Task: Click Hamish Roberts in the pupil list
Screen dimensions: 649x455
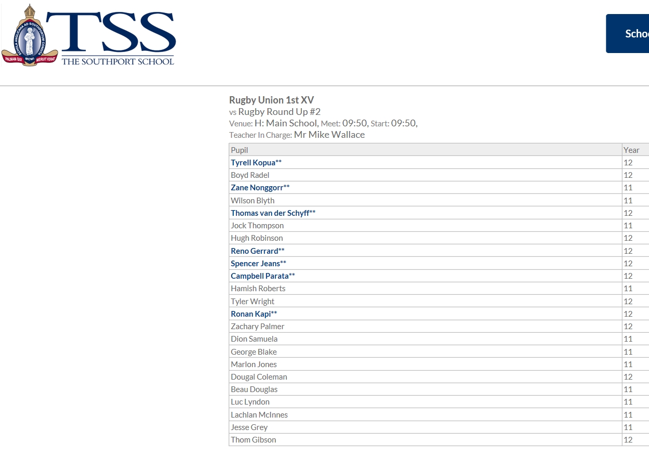Action: click(x=258, y=289)
